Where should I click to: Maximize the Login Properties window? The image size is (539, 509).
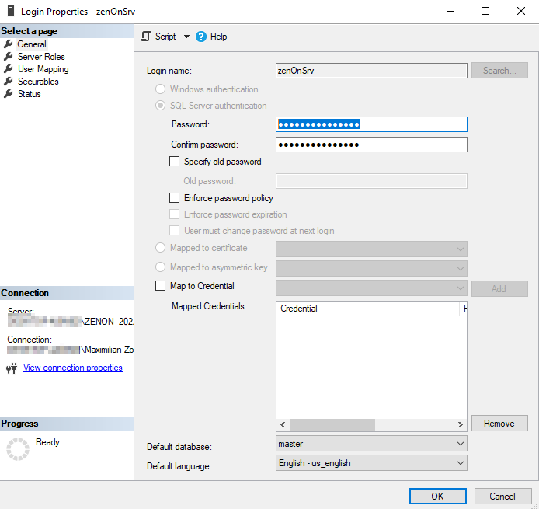(485, 11)
